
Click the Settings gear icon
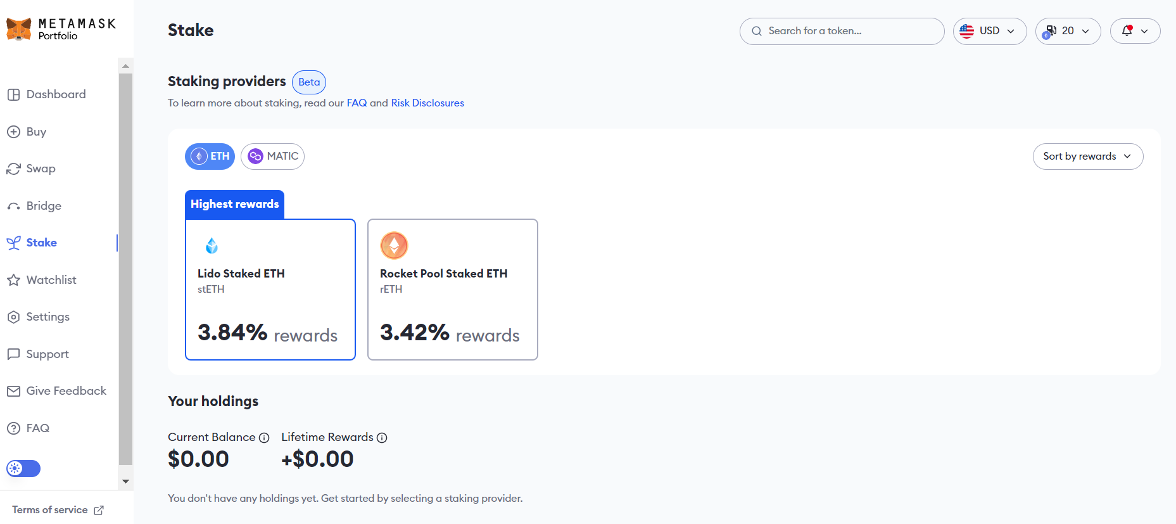coord(13,317)
